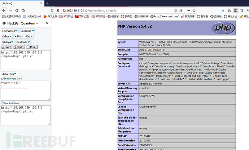Open the Auto-Pwn dropdown

(x=9, y=74)
